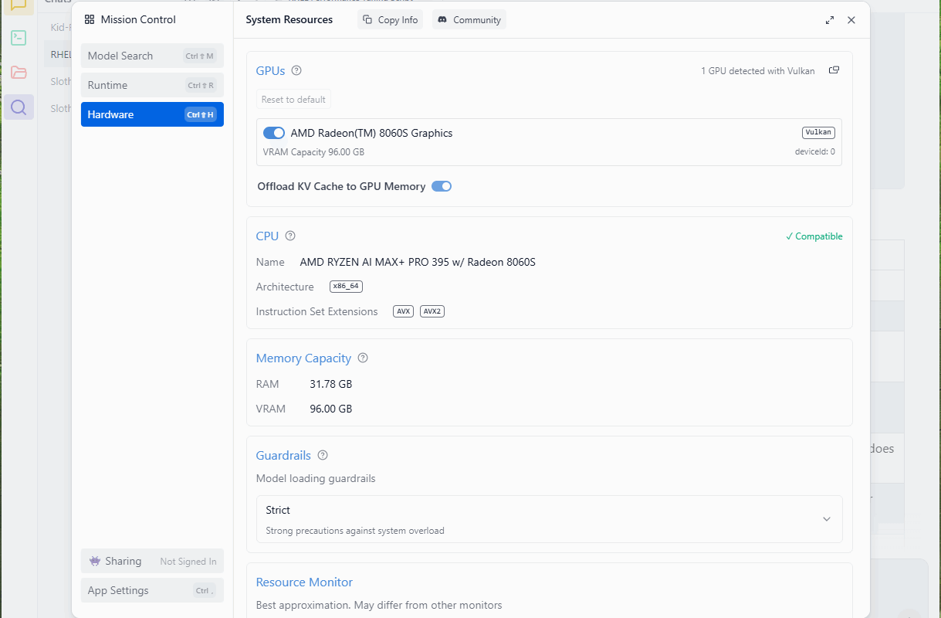
Task: Click the popout icon beside GPU detected text
Action: coord(834,70)
